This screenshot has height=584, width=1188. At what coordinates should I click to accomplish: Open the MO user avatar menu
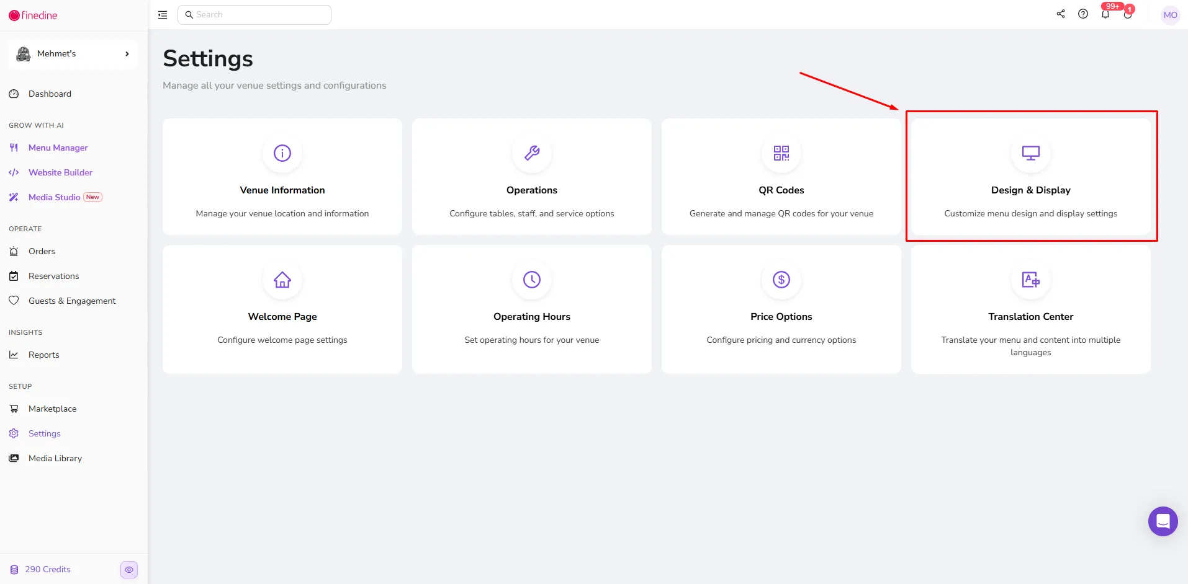pos(1170,15)
